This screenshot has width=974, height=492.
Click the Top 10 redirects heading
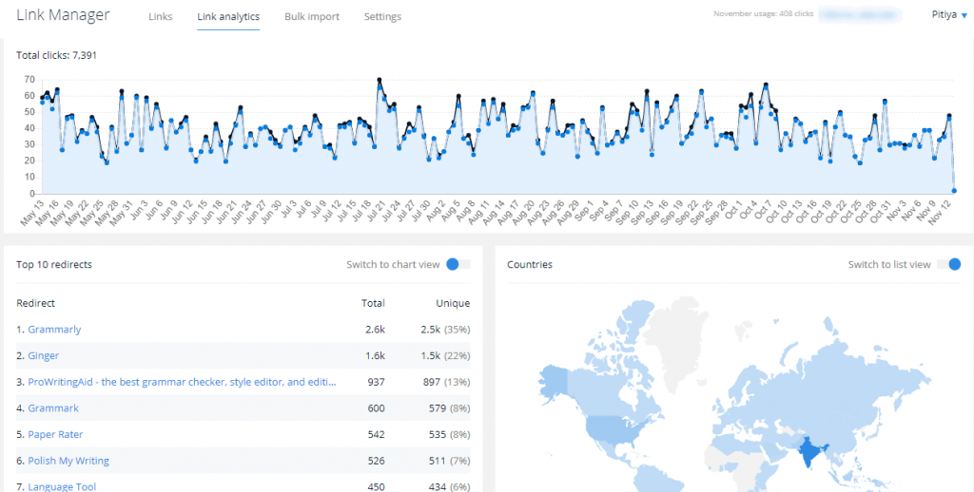tap(54, 264)
